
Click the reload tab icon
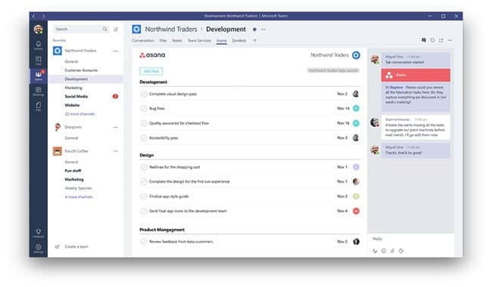[x=432, y=40]
